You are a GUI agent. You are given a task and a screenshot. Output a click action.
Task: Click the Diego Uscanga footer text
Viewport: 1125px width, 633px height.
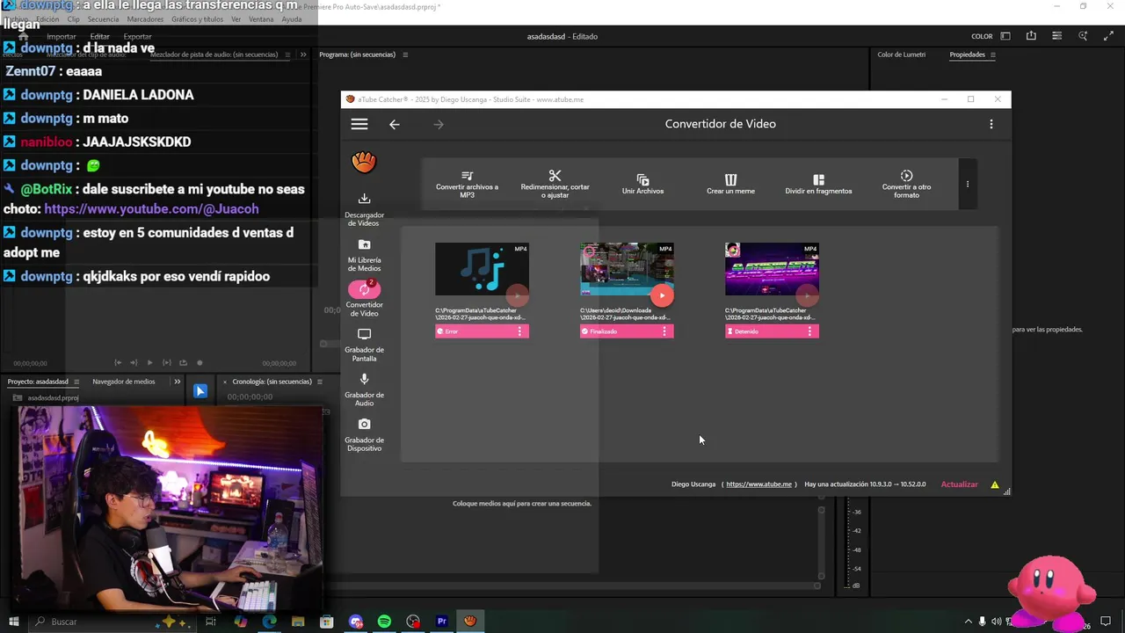tap(693, 484)
